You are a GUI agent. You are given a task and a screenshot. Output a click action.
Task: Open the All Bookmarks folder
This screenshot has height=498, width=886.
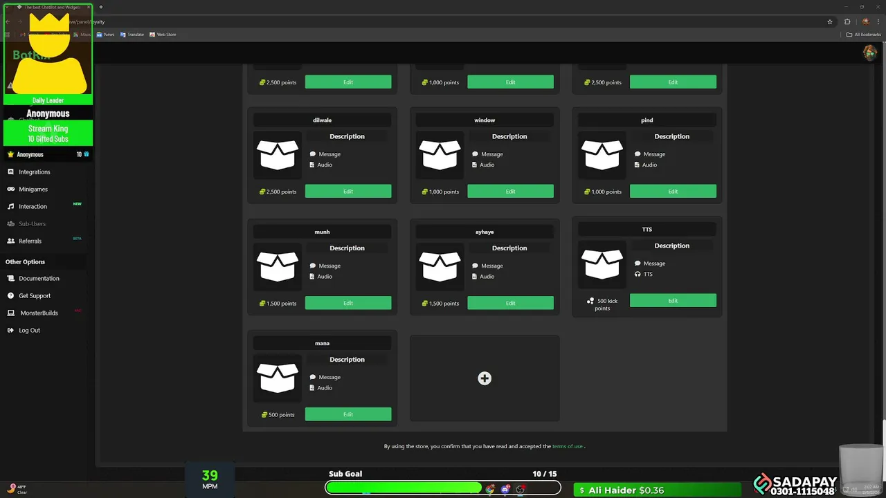click(x=864, y=34)
